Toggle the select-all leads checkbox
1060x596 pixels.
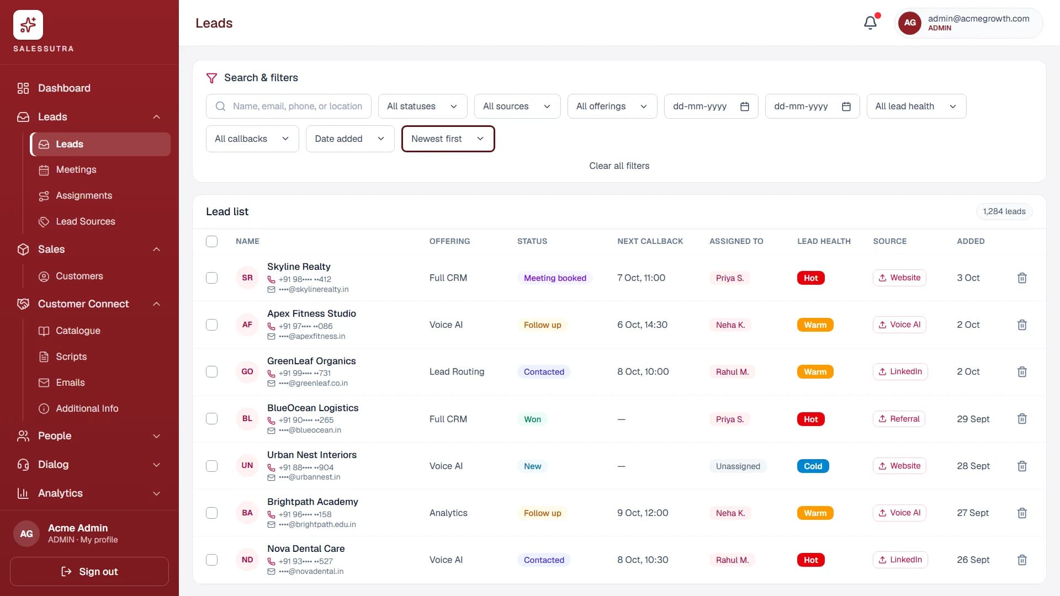(x=211, y=241)
